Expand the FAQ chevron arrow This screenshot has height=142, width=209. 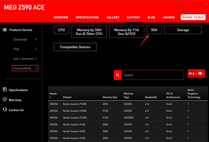click(36, 49)
